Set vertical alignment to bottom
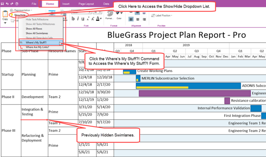This screenshot has width=266, height=157. [x=144, y=13]
